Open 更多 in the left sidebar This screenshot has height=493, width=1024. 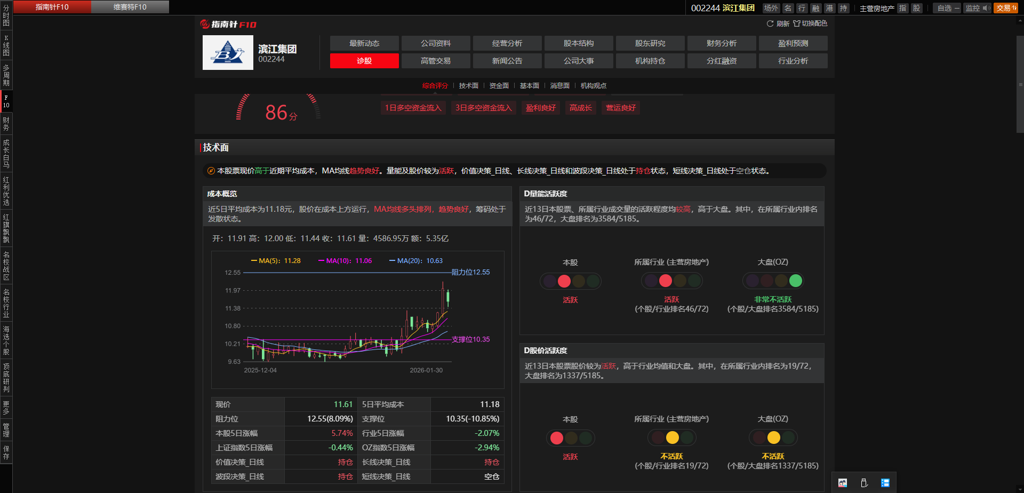6,408
